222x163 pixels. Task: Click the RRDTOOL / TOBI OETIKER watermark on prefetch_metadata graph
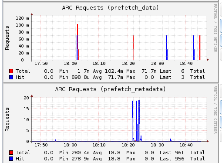[x=215, y=110]
